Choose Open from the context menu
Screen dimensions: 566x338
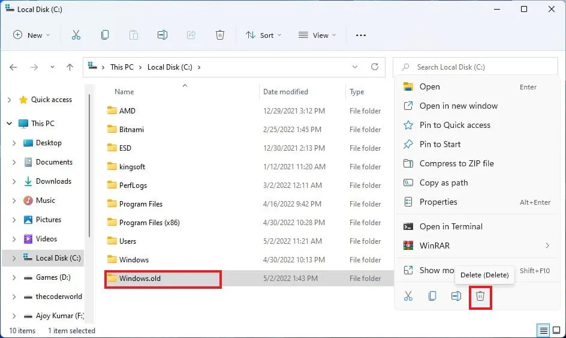pyautogui.click(x=477, y=87)
